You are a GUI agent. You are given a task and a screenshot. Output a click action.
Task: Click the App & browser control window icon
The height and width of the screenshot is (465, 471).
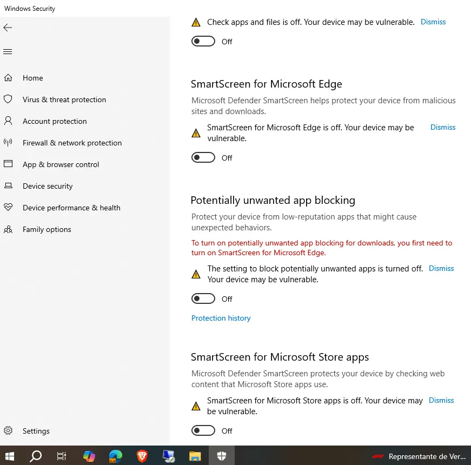click(x=8, y=164)
